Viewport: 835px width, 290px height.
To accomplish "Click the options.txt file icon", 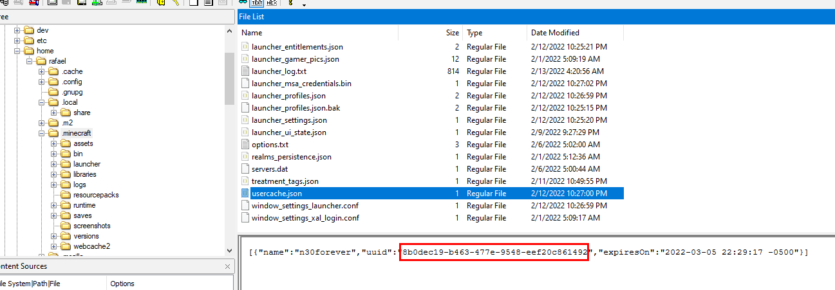I will (245, 145).
